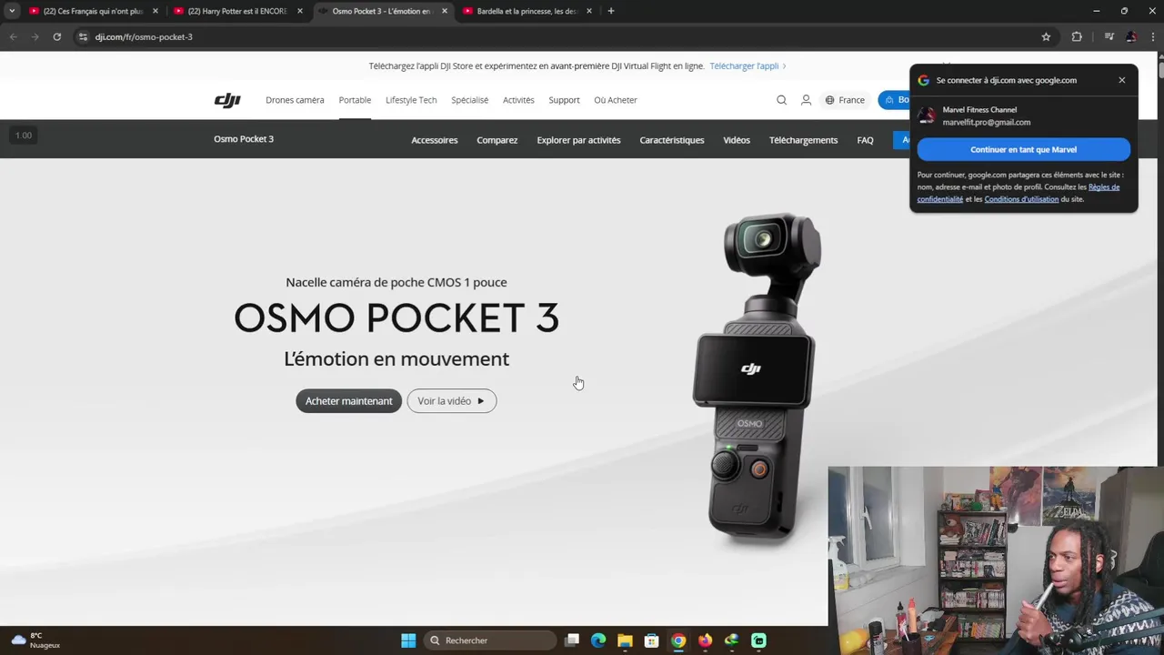The image size is (1164, 655).
Task: Click the 1.00 speed overlay badge
Action: point(24,136)
